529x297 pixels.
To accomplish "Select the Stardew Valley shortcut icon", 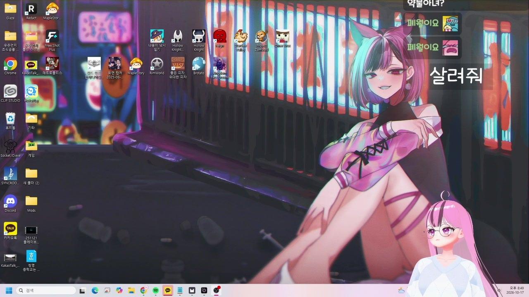I will click(x=241, y=40).
